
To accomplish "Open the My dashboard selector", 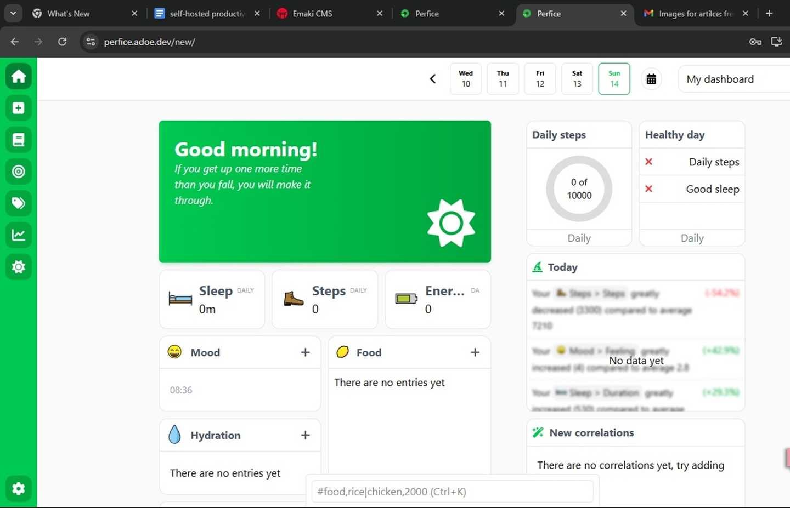I will (x=720, y=79).
